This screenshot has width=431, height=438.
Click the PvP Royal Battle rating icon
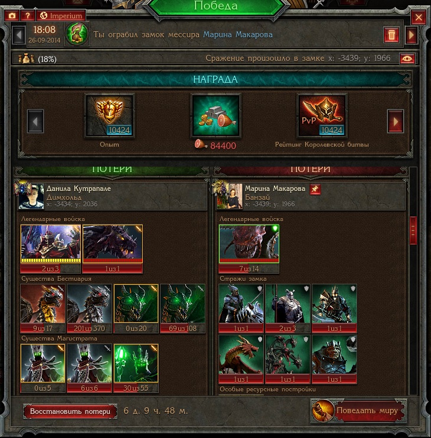(322, 115)
